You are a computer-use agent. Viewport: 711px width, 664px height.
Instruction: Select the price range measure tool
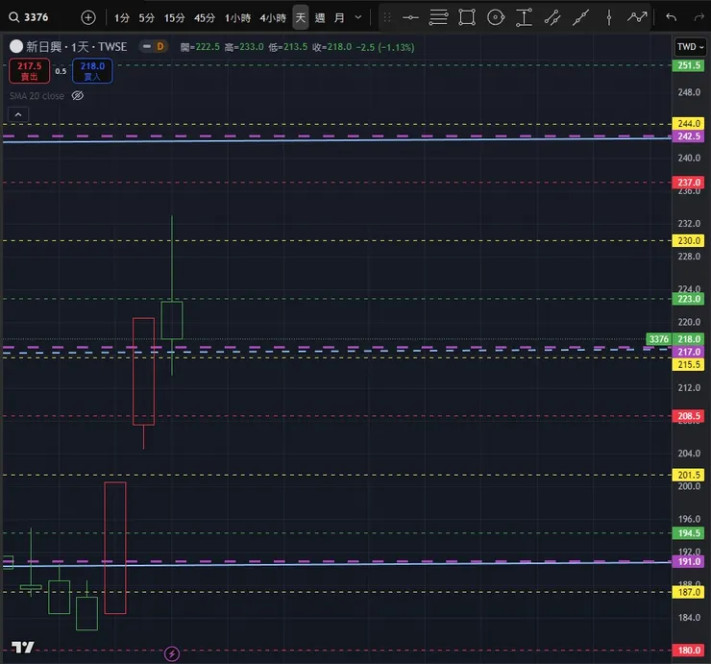tap(524, 17)
